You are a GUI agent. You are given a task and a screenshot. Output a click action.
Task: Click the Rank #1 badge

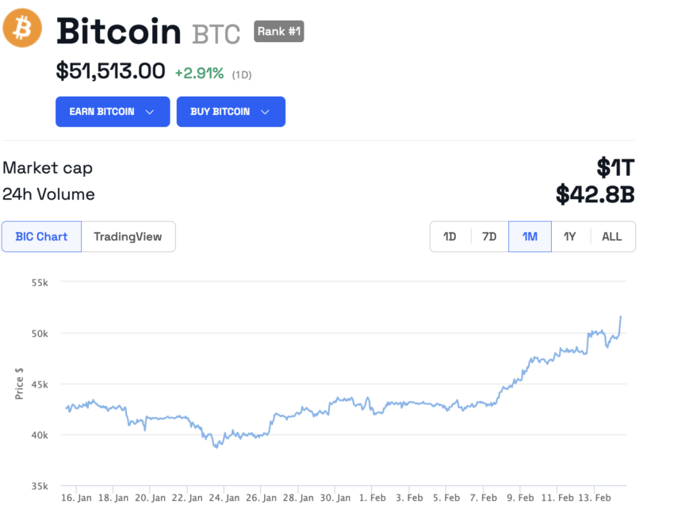[278, 32]
